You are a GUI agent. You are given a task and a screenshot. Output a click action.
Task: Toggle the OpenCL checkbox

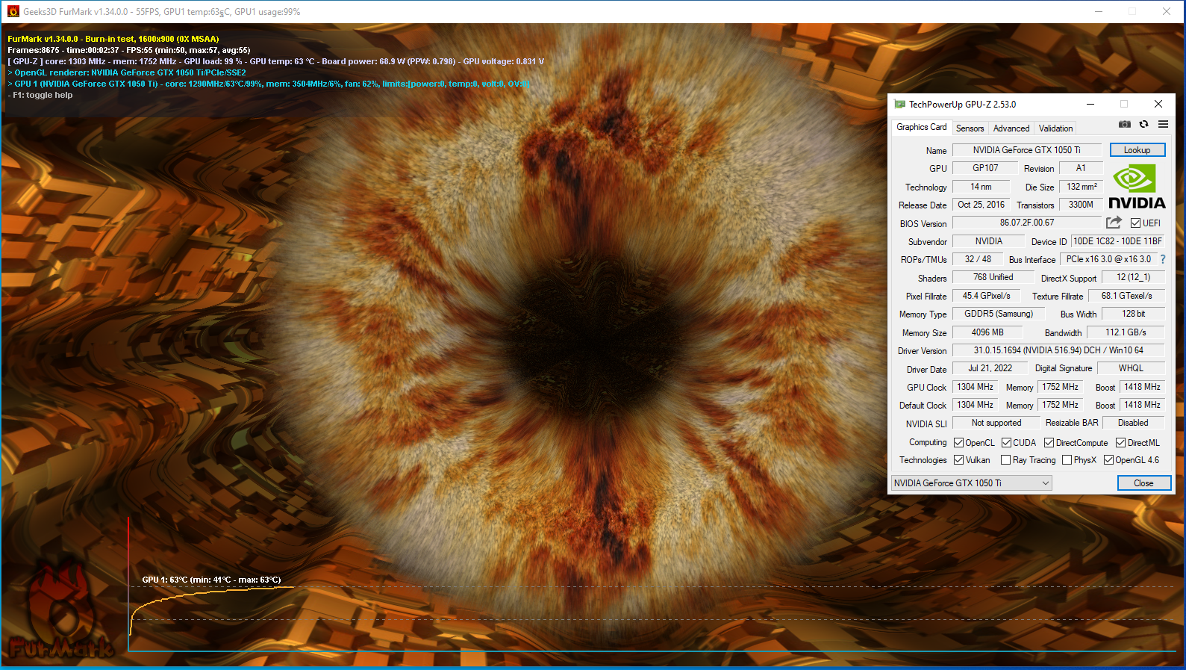click(x=959, y=443)
